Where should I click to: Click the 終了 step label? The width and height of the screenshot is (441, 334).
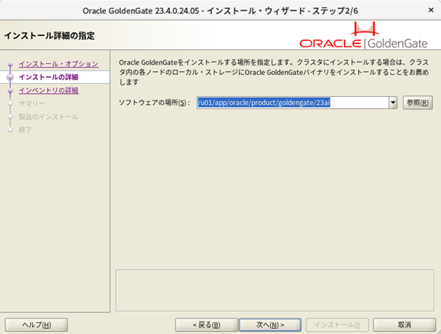coord(25,130)
